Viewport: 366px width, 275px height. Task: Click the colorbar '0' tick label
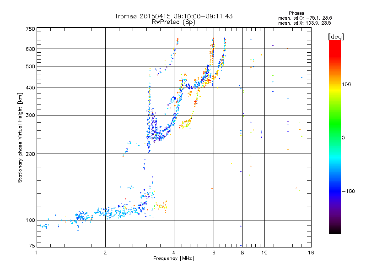coord(343,138)
